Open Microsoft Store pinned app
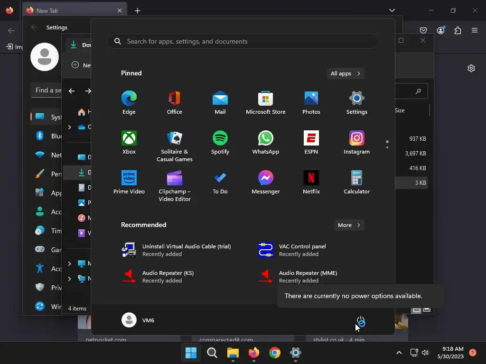The image size is (486, 364). pyautogui.click(x=266, y=103)
